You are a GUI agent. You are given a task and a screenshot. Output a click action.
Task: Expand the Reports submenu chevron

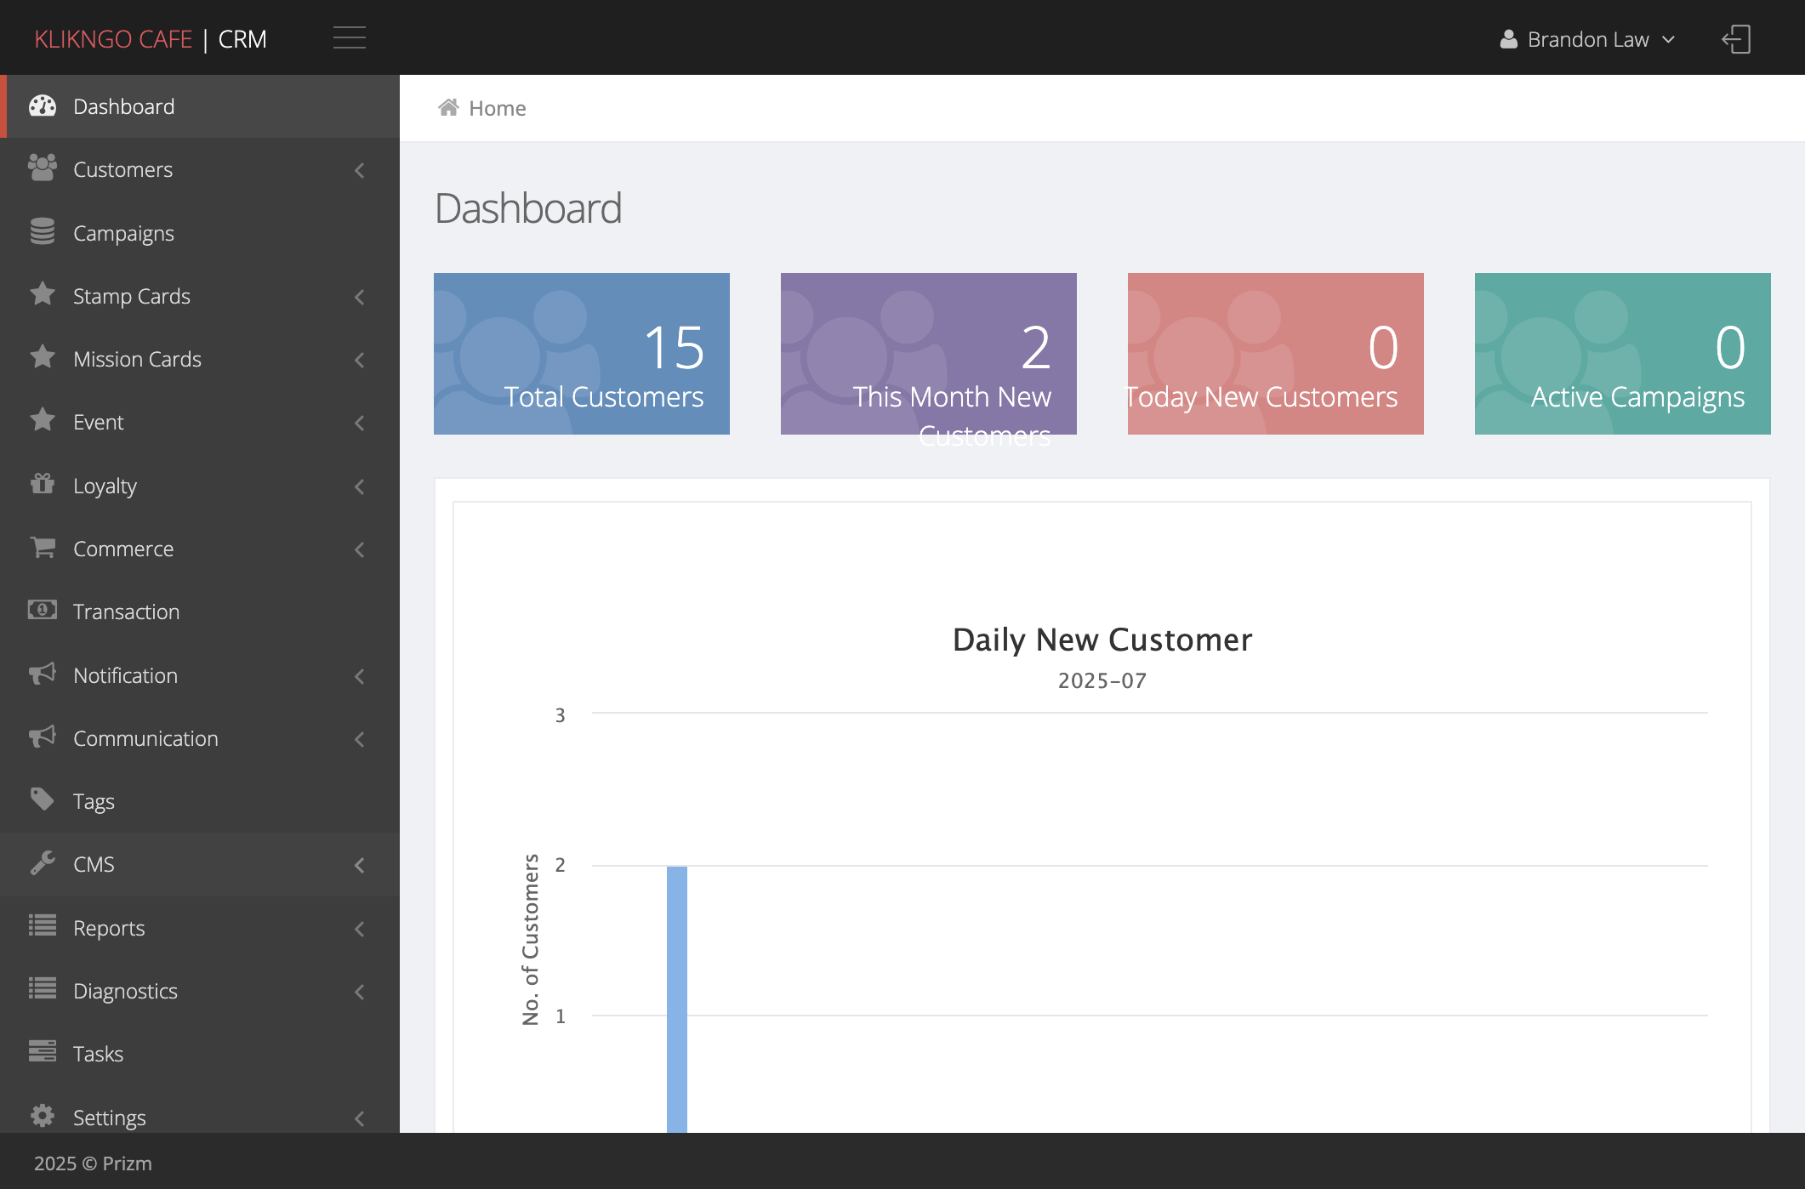(360, 929)
